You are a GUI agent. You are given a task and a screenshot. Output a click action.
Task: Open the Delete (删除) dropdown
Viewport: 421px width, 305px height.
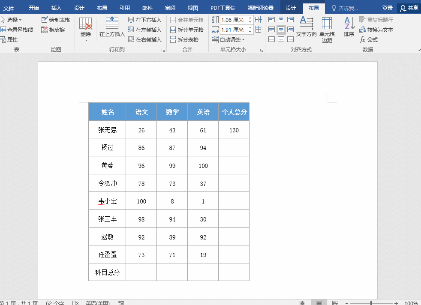86,29
